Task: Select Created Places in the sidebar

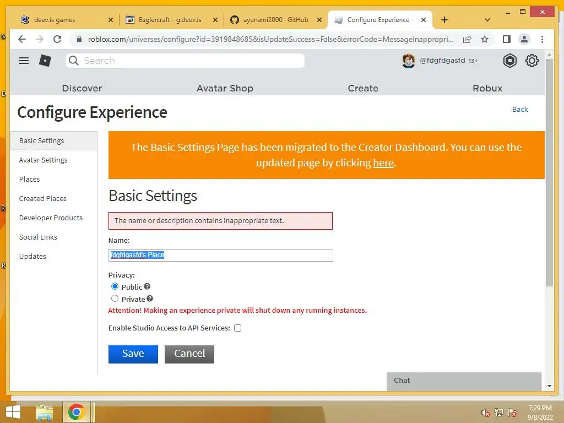Action: coord(43,198)
